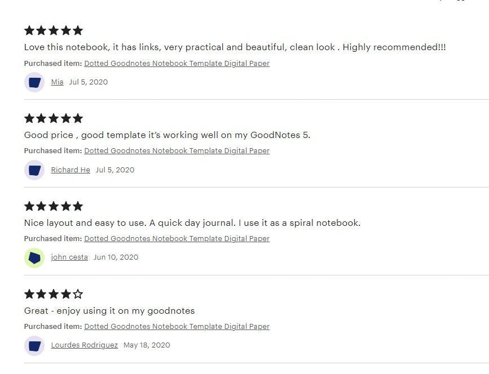
Task: Open the purchased item link under john cesta's review
Action: [177, 238]
